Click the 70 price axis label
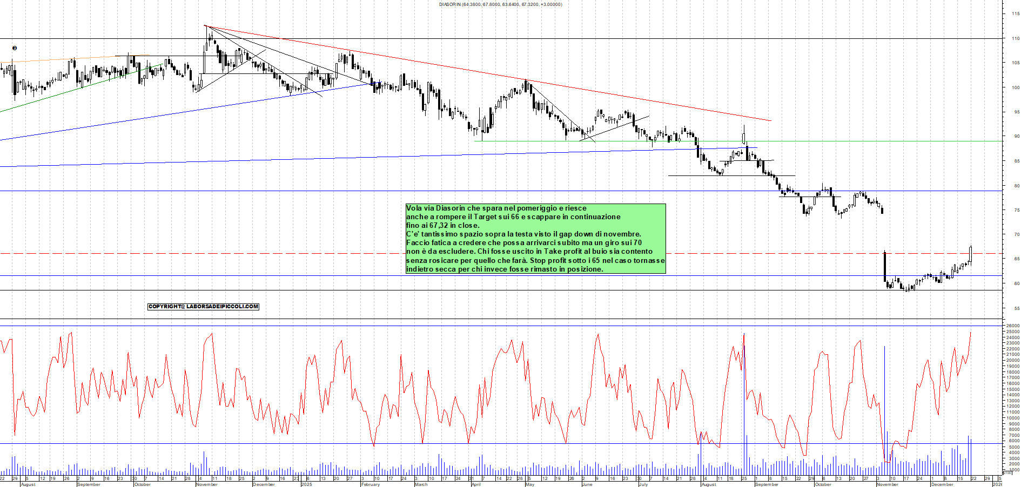The image size is (1021, 487). (1016, 234)
